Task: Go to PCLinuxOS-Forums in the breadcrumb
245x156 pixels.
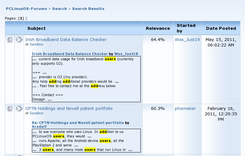Action: tap(26, 9)
